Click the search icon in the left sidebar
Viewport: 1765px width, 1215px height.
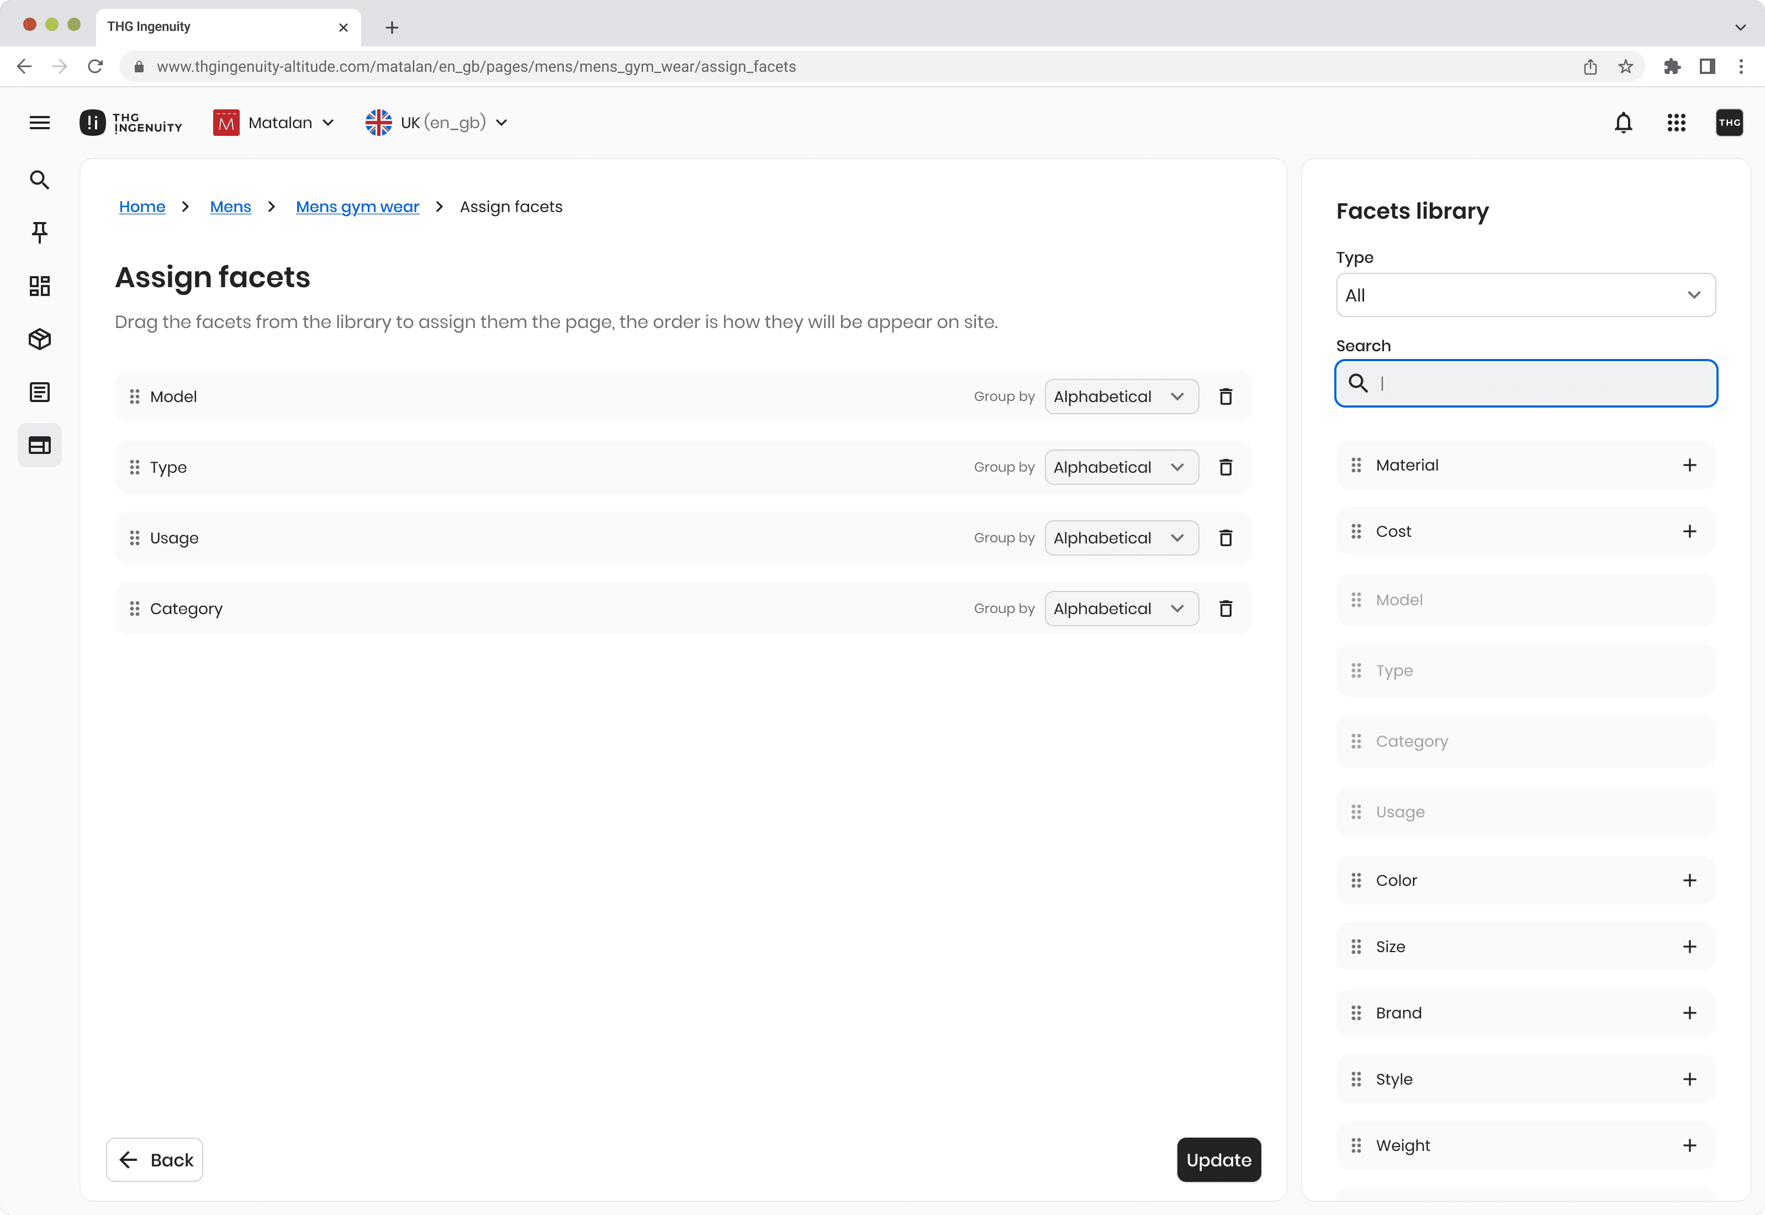tap(40, 179)
